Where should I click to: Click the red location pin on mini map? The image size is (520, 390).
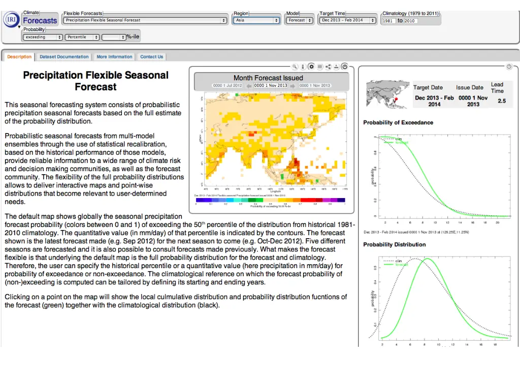396,99
